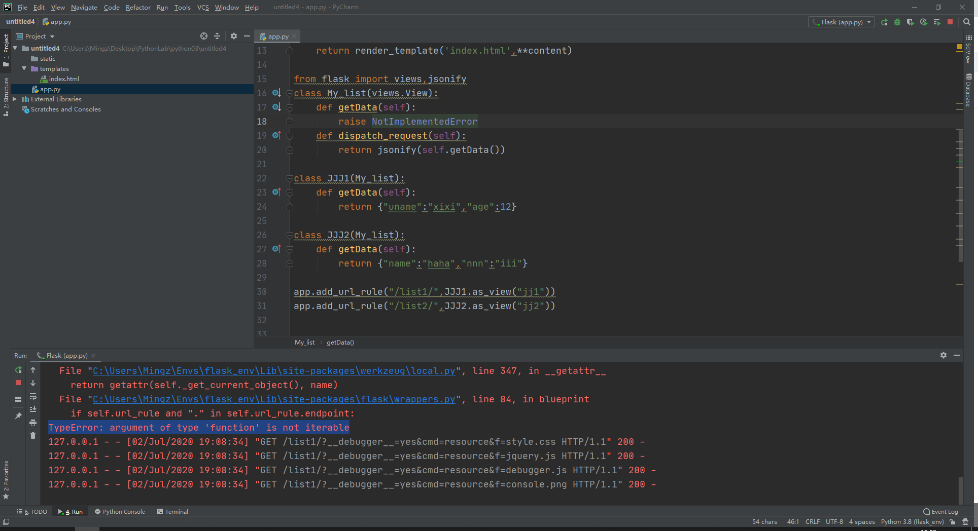This screenshot has height=531, width=978.
Task: Switch to the Terminal tab
Action: point(172,512)
